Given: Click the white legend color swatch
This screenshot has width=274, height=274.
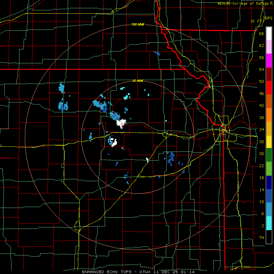Looking at the screenshot, I should (269, 33).
